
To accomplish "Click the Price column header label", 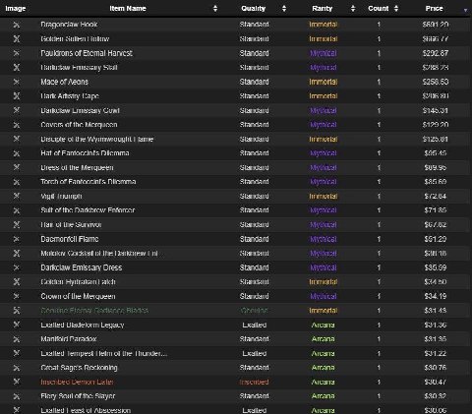I will (x=434, y=9).
